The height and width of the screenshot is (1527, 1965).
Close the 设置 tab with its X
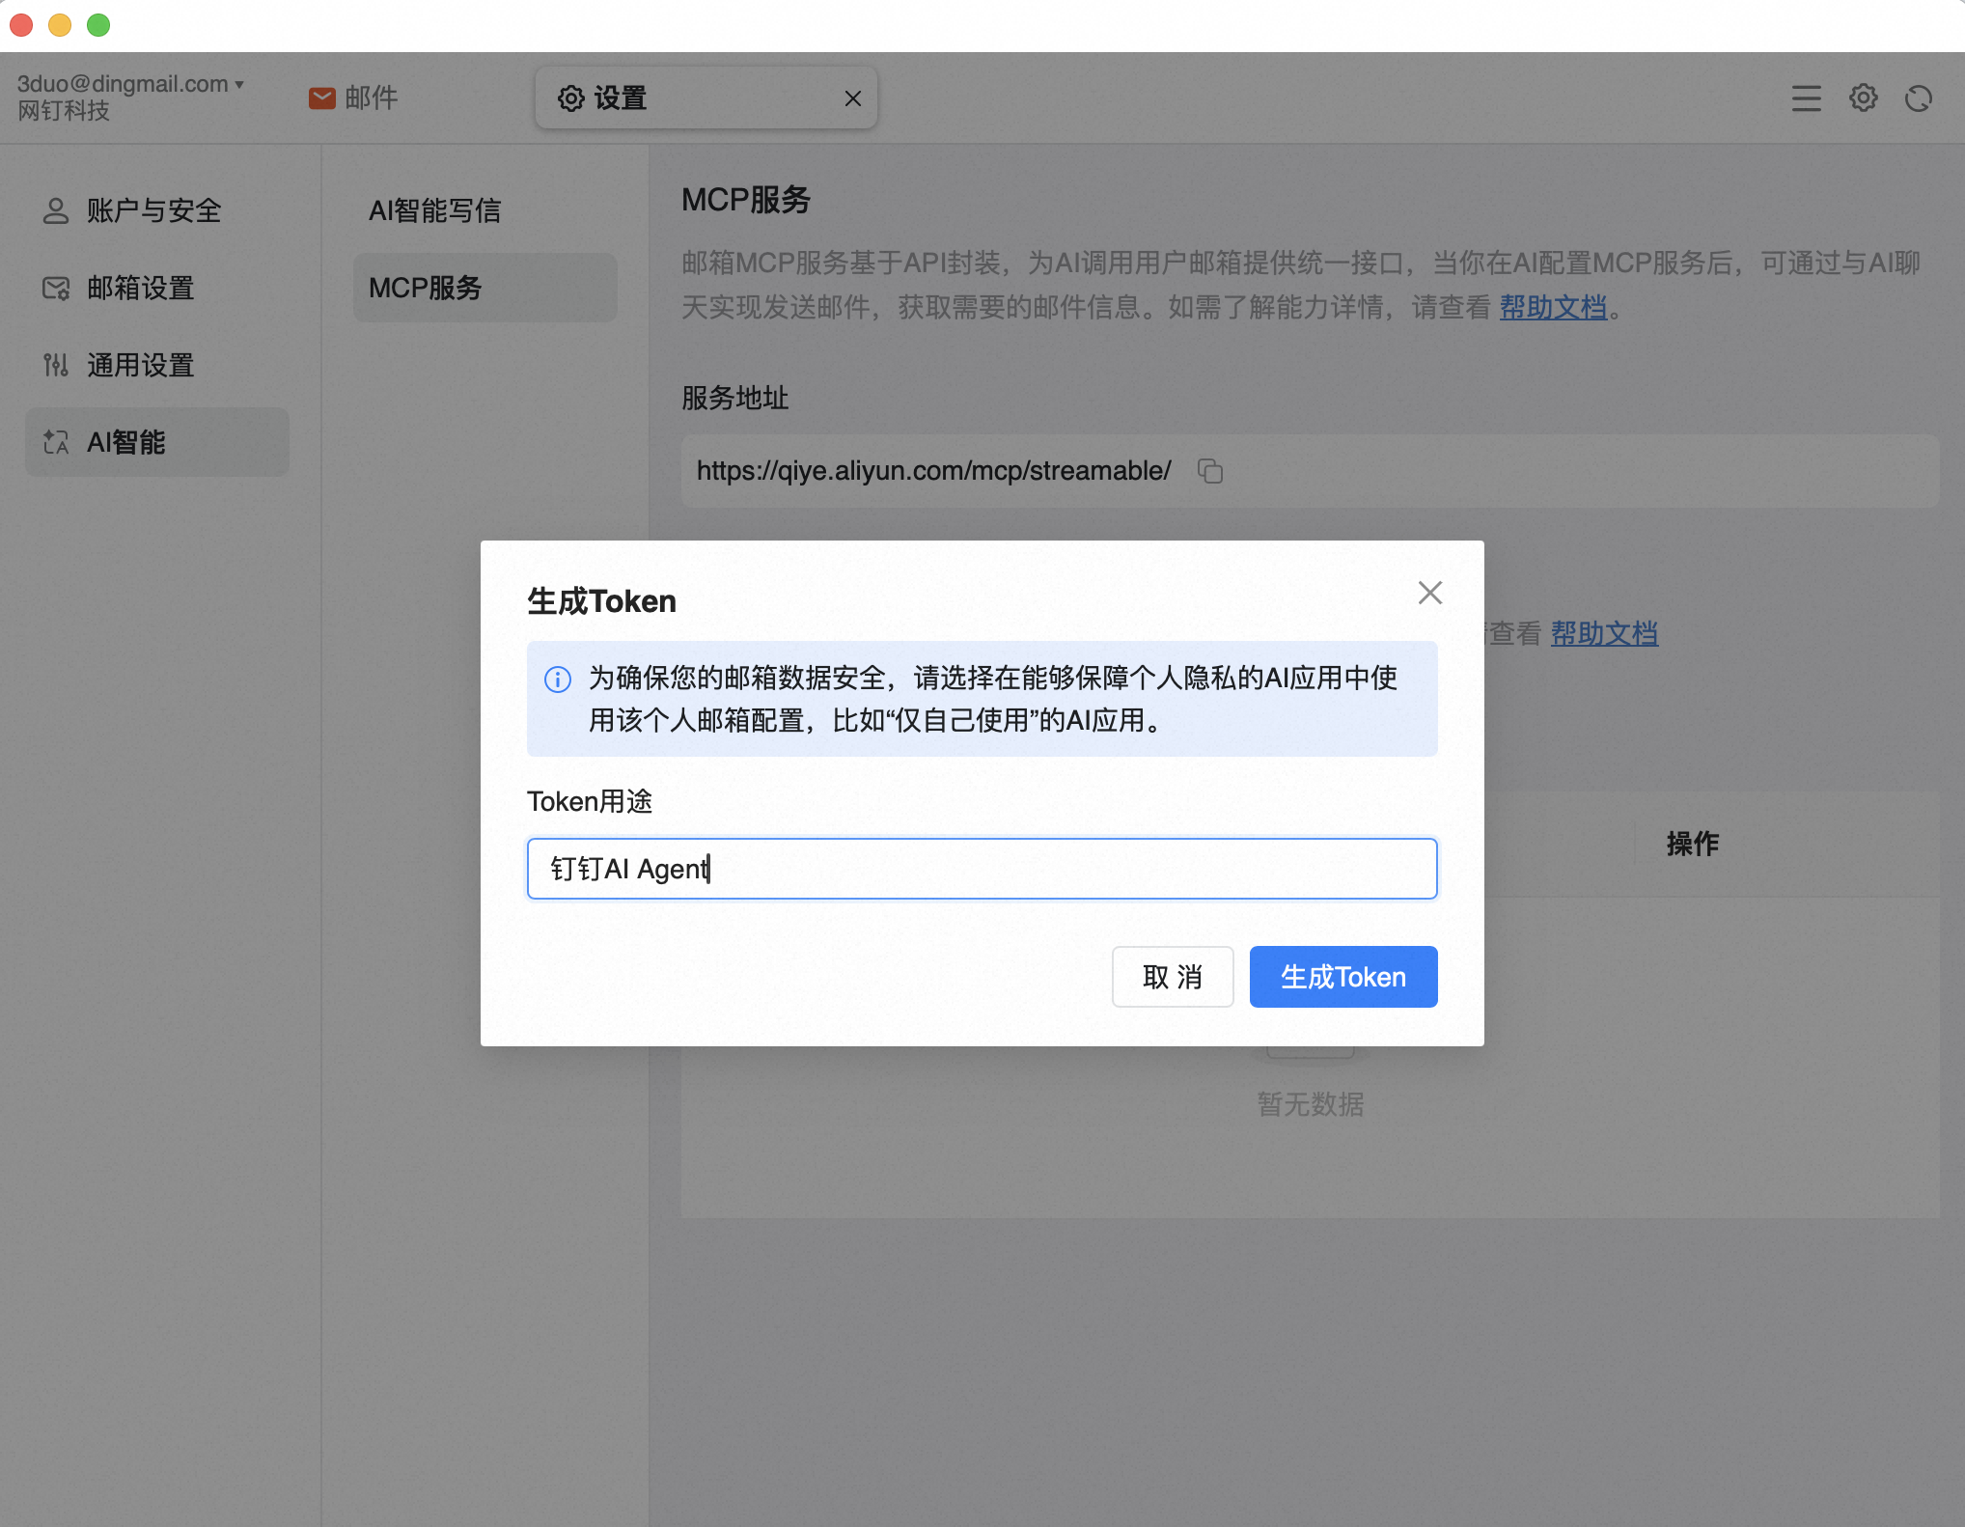(x=853, y=98)
